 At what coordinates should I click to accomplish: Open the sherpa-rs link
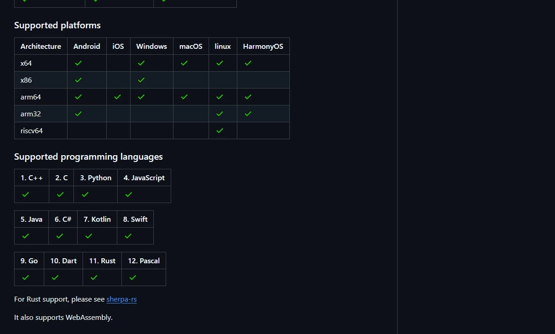coord(121,299)
